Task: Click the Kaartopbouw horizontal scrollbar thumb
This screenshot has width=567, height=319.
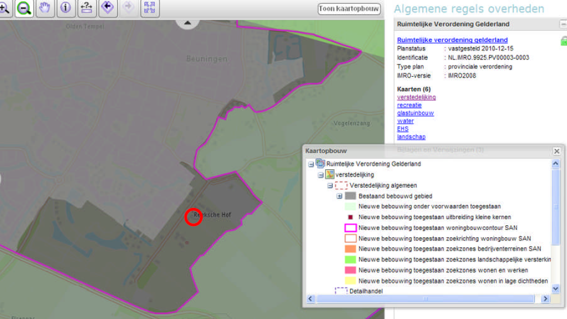Action: (426, 299)
